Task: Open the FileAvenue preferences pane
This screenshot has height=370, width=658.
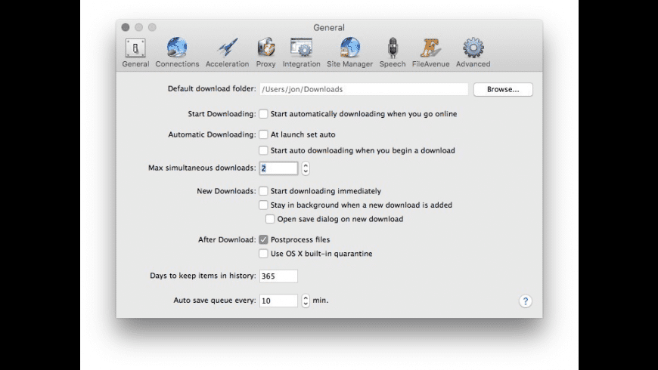Action: [x=430, y=53]
